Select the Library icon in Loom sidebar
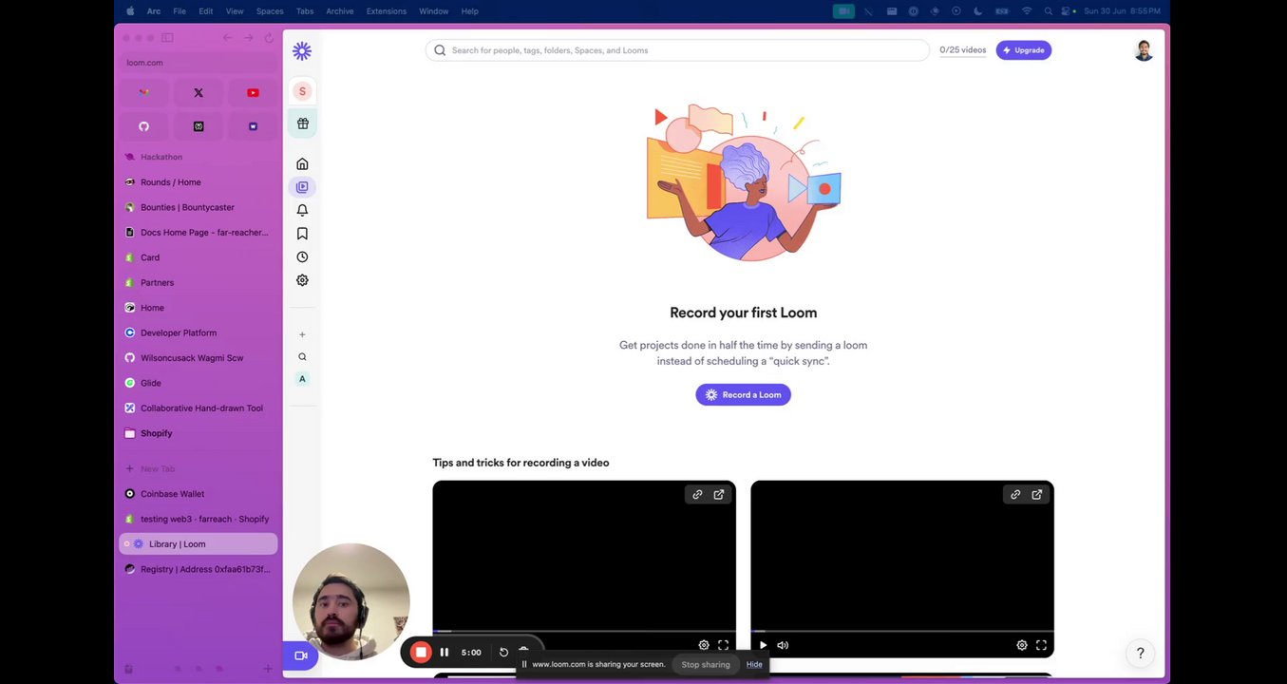The image size is (1287, 684). 302,187
